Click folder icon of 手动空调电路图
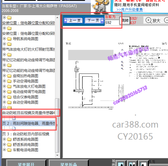This screenshot has width=168, height=166. click(9, 81)
